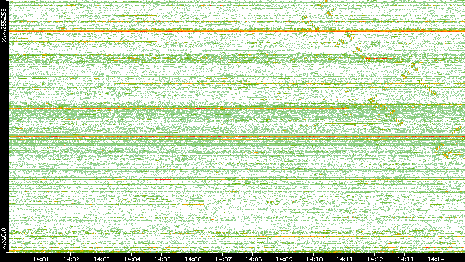Click the 14:14 time axis label
Screen dimensions: 465x262
(435, 259)
